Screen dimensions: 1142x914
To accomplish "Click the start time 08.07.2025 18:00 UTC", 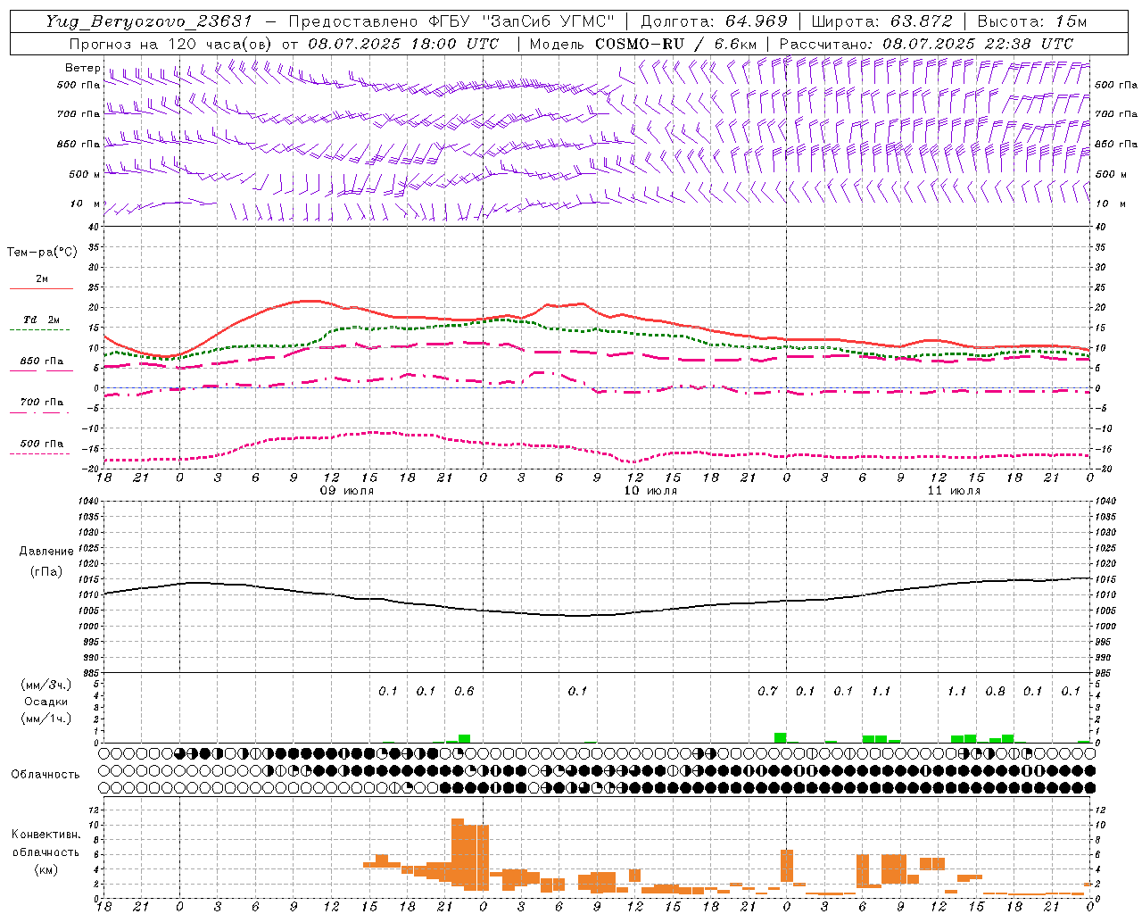I will coord(403,44).
